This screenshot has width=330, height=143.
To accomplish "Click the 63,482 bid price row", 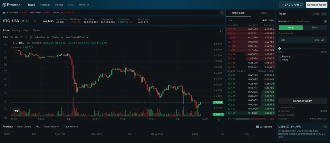I will click(x=251, y=75).
